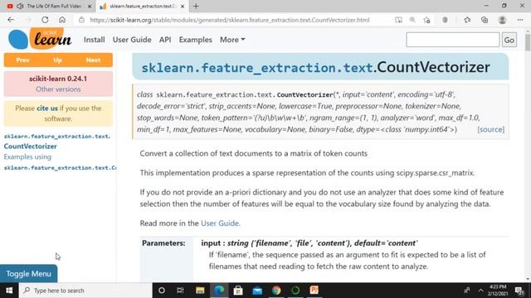Click the sklearn.feature_extraction.text heading link
The height and width of the screenshot is (298, 531).
(x=256, y=68)
